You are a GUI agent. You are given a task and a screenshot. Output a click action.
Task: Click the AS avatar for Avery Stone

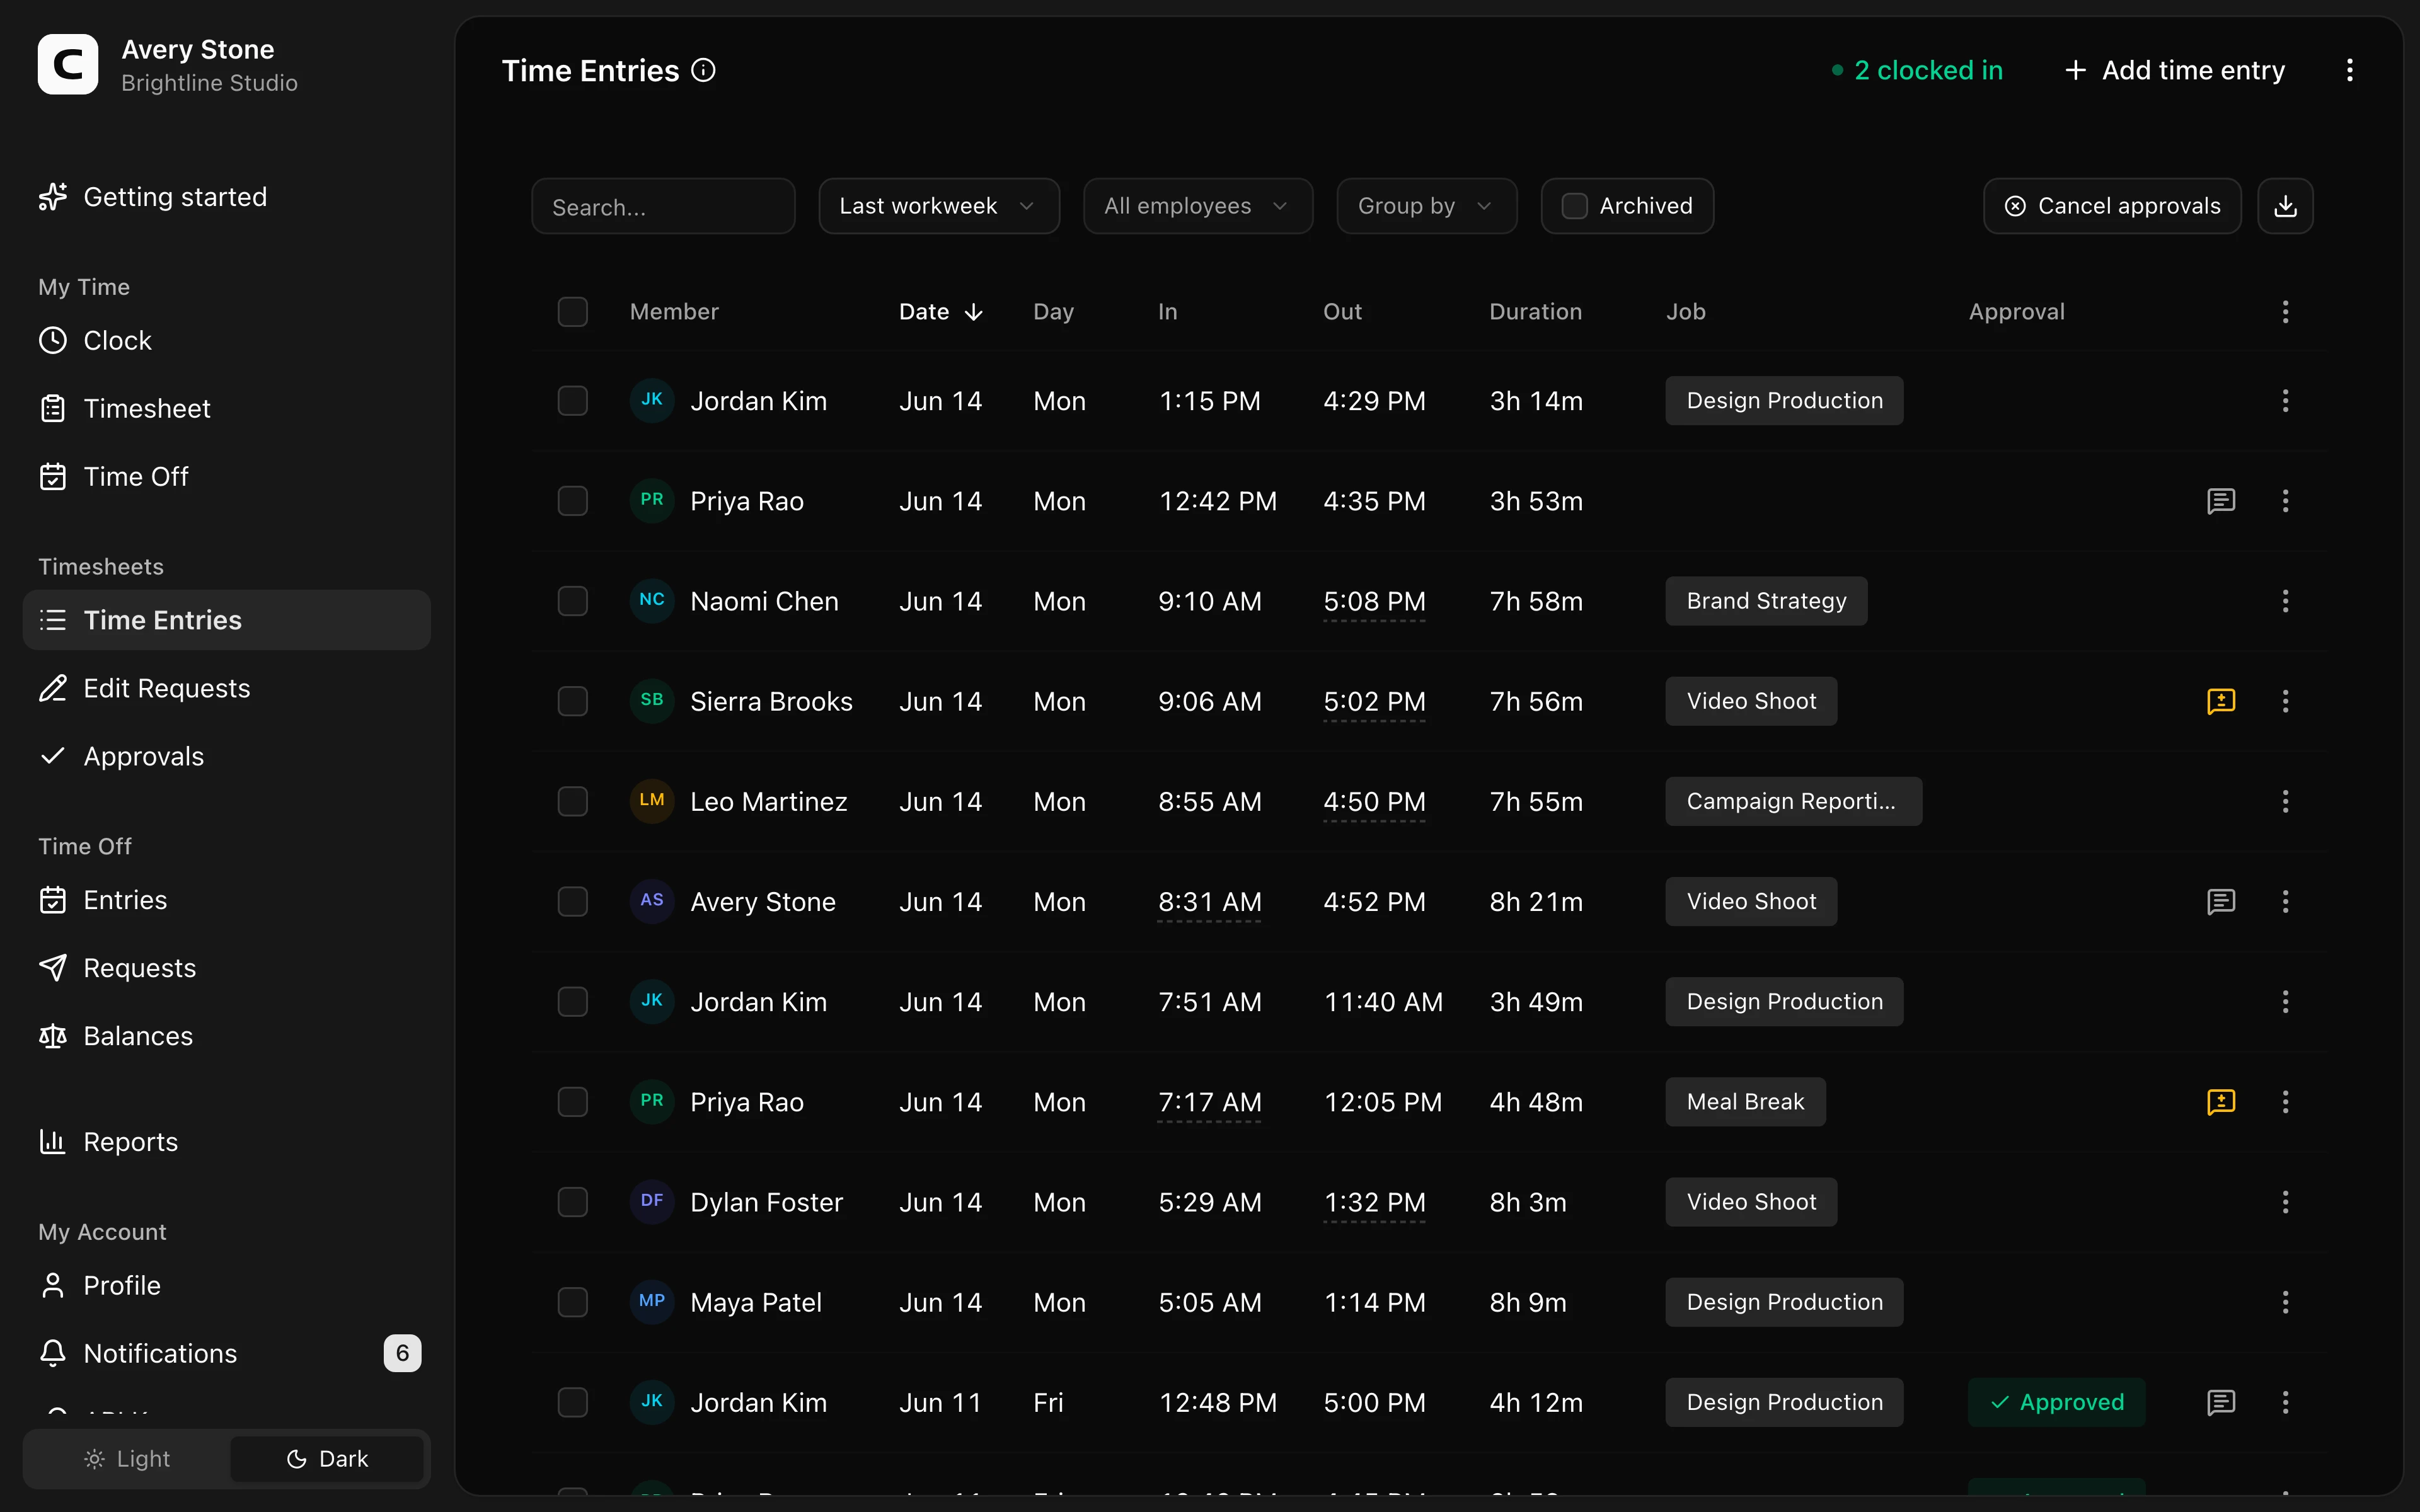[652, 901]
